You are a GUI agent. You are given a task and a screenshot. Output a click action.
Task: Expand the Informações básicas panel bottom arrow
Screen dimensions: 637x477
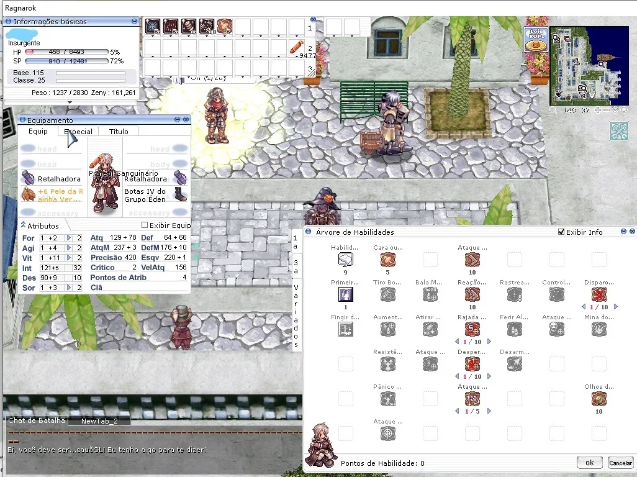click(x=70, y=102)
